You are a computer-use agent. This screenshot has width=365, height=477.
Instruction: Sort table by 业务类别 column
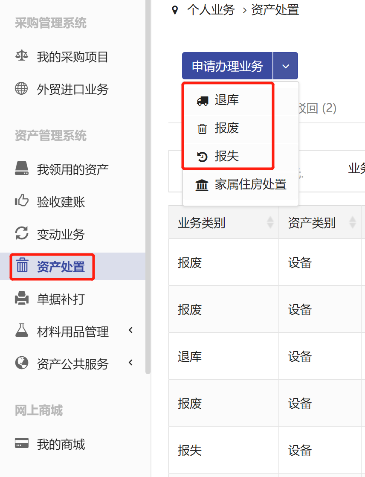tap(270, 222)
